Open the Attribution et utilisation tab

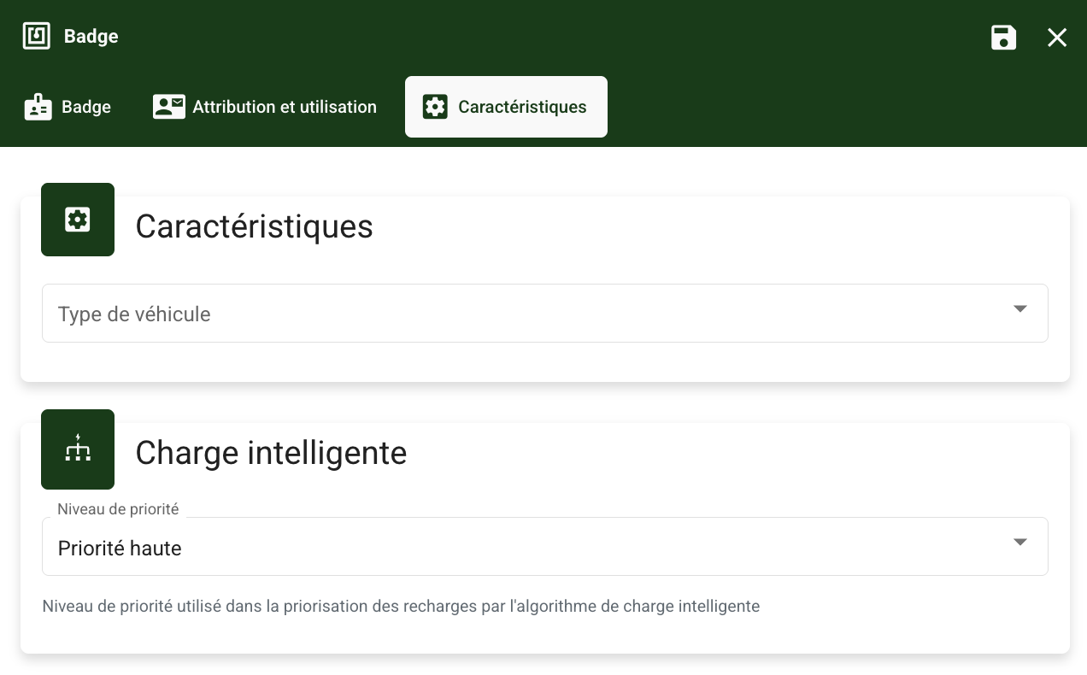285,107
